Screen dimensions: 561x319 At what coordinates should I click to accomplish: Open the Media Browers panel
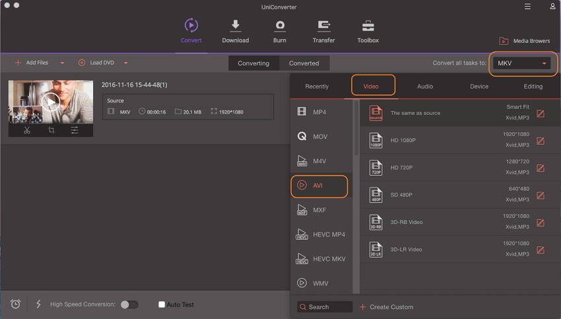pos(525,41)
